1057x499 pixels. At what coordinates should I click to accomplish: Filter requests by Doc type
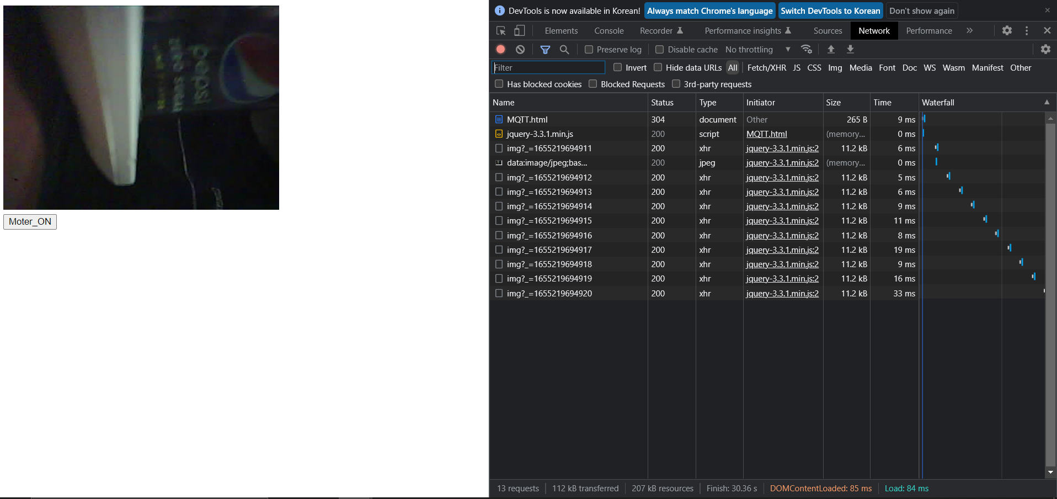909,67
